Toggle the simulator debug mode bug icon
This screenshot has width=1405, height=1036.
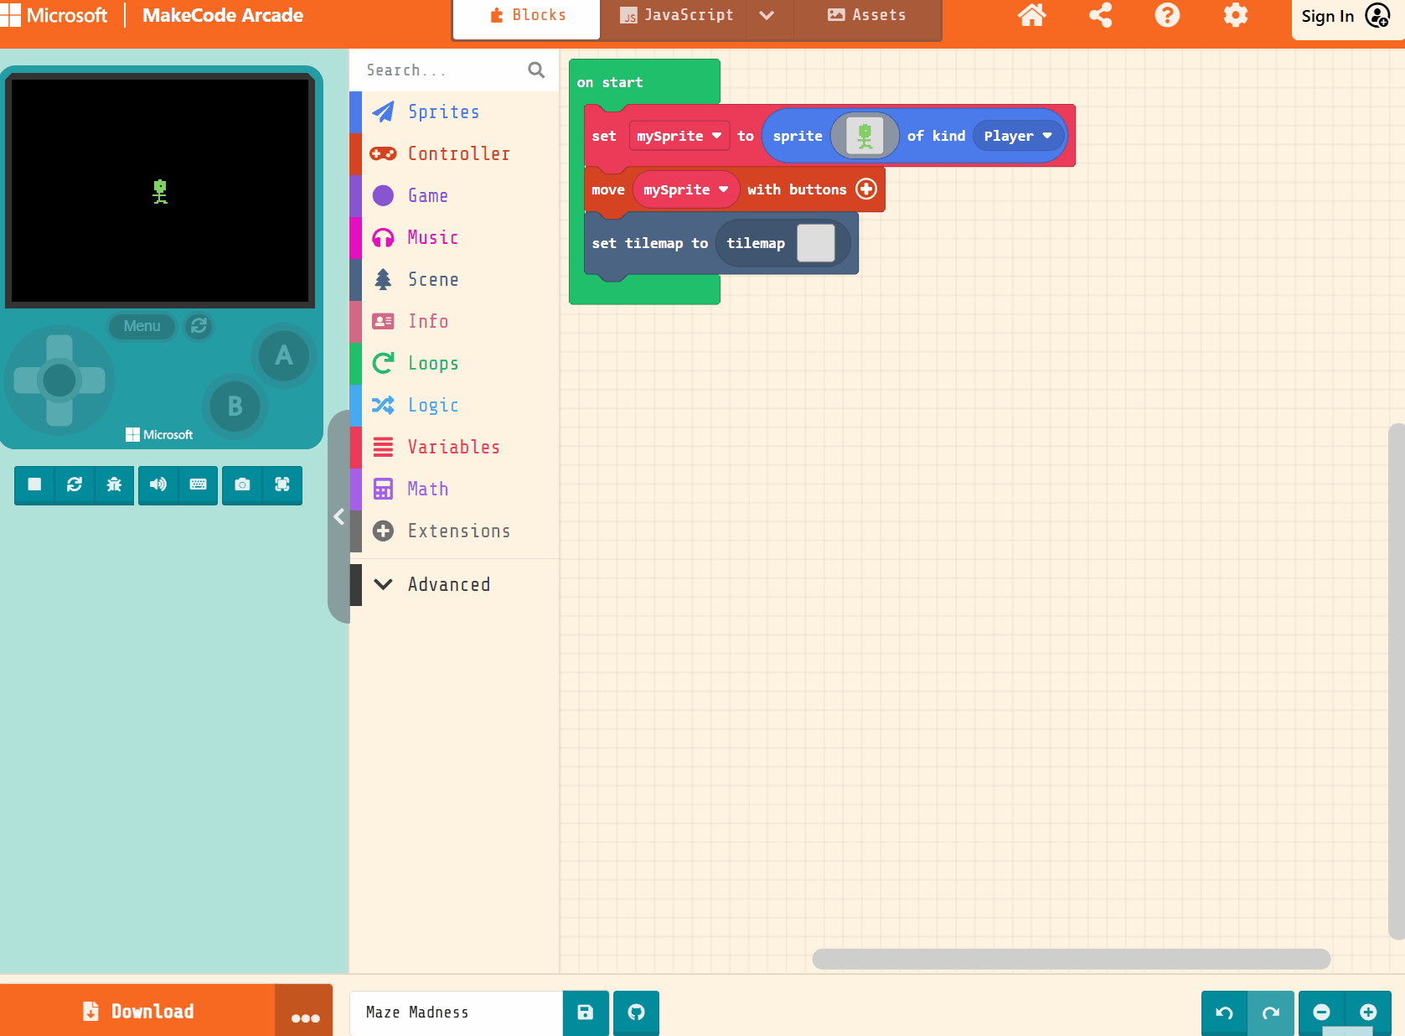pyautogui.click(x=114, y=484)
